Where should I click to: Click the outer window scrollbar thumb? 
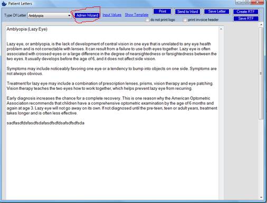(x=261, y=73)
